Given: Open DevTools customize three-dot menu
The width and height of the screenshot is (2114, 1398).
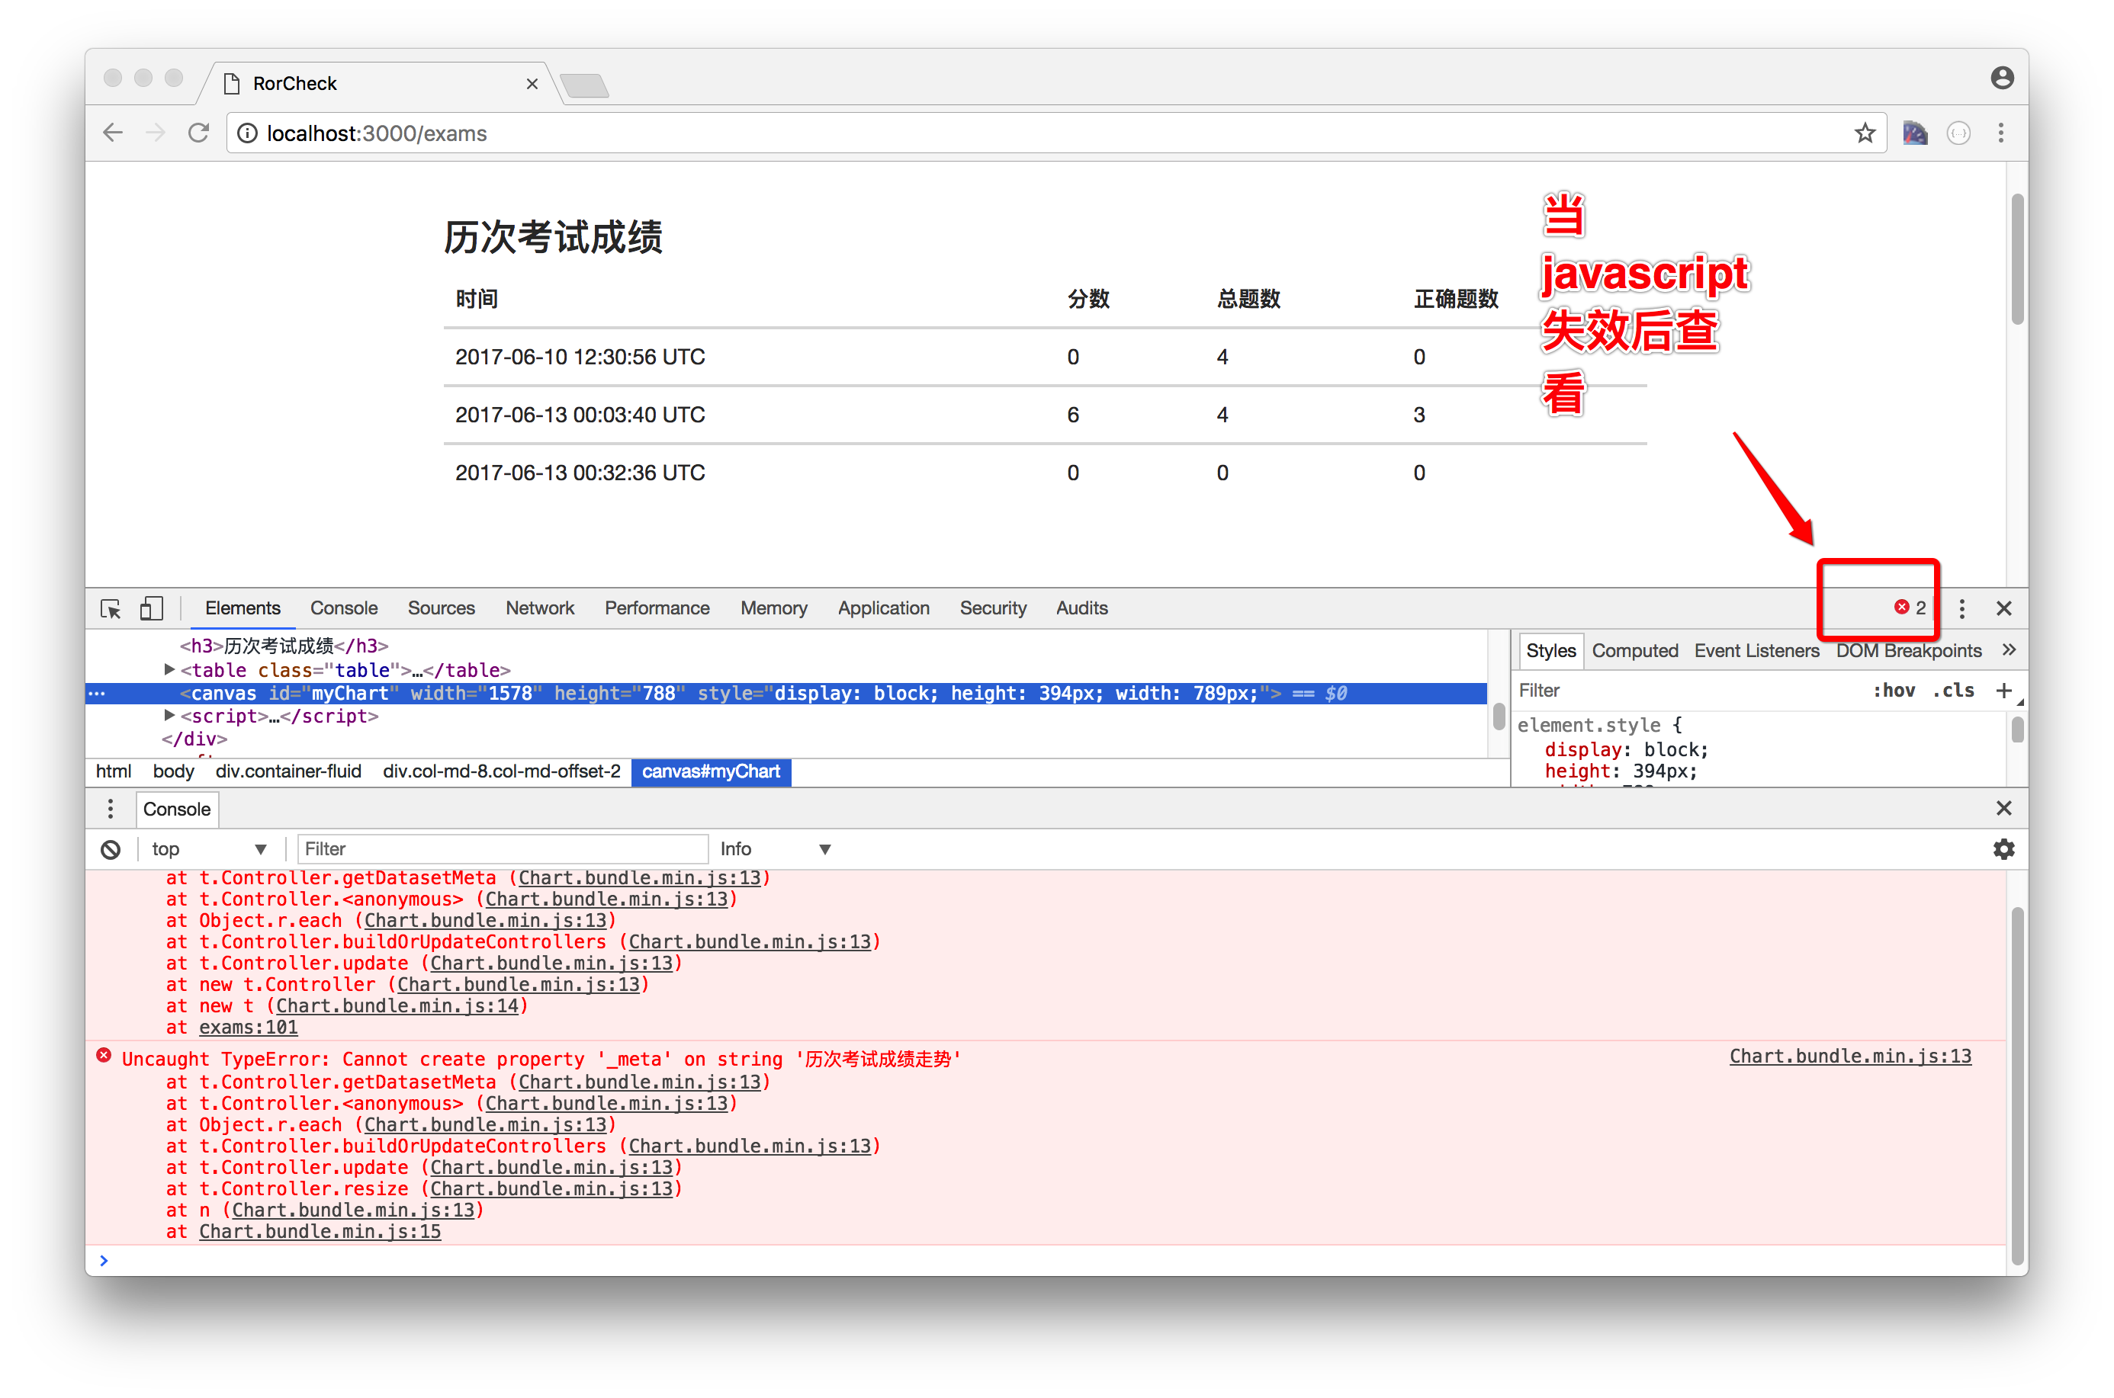Looking at the screenshot, I should tap(1961, 608).
